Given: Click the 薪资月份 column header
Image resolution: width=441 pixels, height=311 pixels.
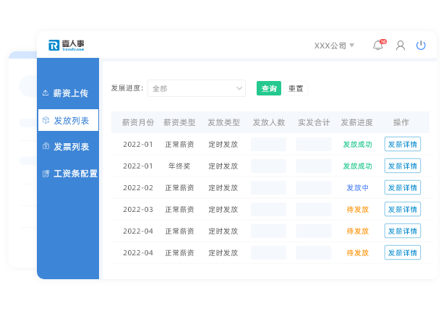Looking at the screenshot, I should (138, 122).
